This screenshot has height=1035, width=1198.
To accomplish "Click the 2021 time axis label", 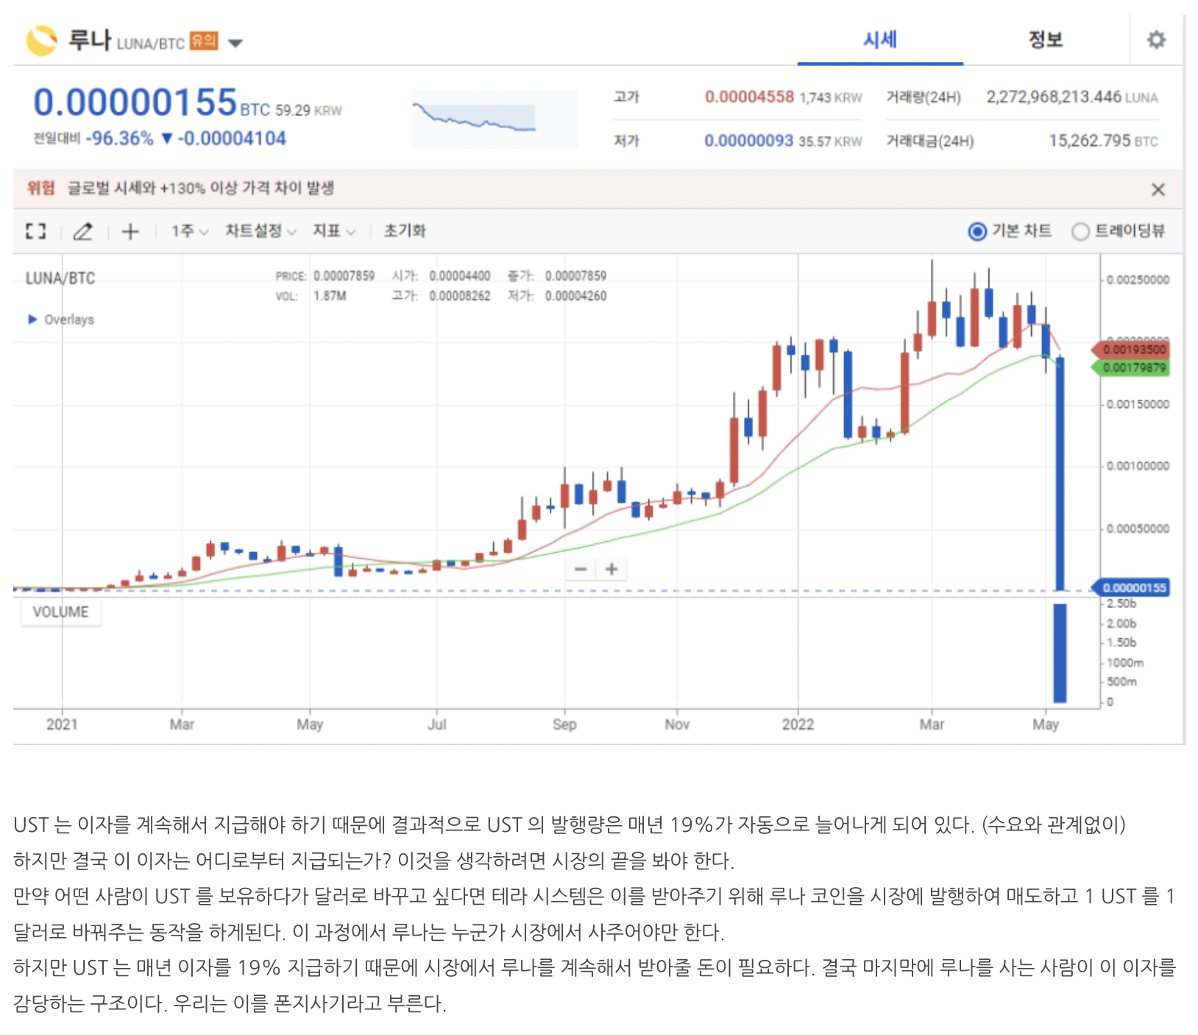I will tap(62, 724).
